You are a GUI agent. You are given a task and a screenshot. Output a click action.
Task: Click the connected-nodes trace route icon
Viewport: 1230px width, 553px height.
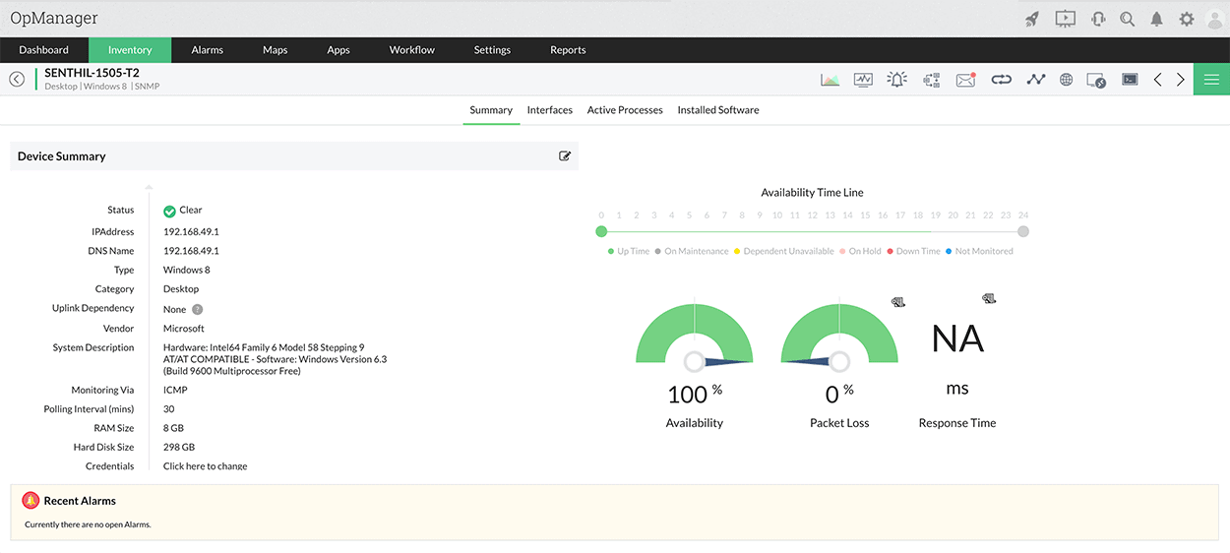click(x=1035, y=80)
